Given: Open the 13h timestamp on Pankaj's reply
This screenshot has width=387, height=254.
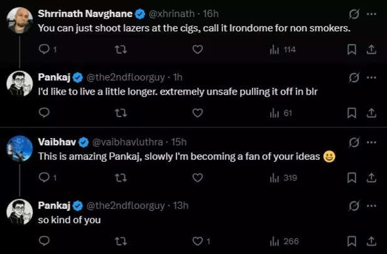Looking at the screenshot, I should point(180,206).
